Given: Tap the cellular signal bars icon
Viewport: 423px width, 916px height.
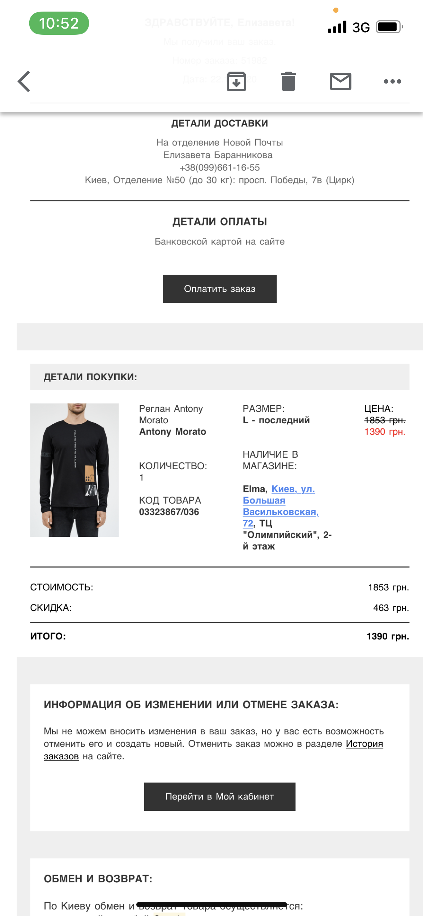Looking at the screenshot, I should [x=337, y=27].
